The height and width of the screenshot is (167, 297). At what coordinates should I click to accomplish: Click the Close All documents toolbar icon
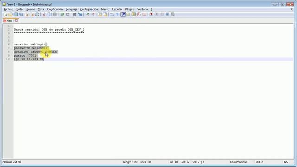[x=32, y=14]
